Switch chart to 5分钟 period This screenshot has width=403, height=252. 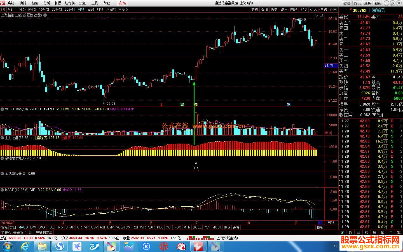32,10
